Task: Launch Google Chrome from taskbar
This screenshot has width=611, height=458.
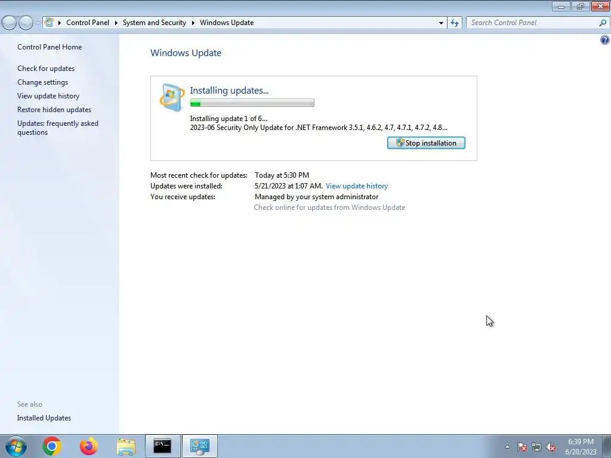Action: click(52, 446)
